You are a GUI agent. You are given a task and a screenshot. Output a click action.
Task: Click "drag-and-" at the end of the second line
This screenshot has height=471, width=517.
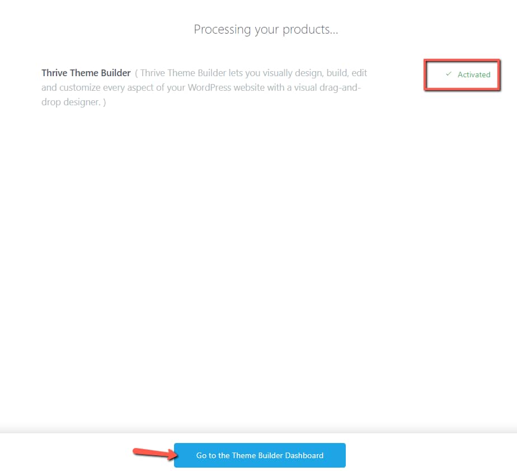(342, 88)
